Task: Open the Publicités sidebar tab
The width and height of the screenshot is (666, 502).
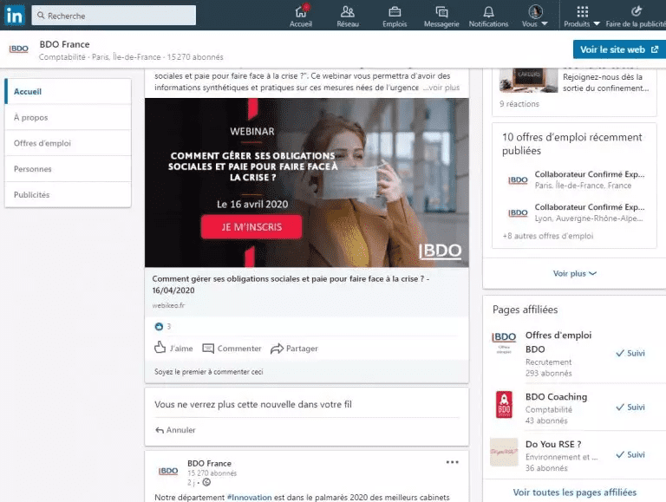Action: 68,194
